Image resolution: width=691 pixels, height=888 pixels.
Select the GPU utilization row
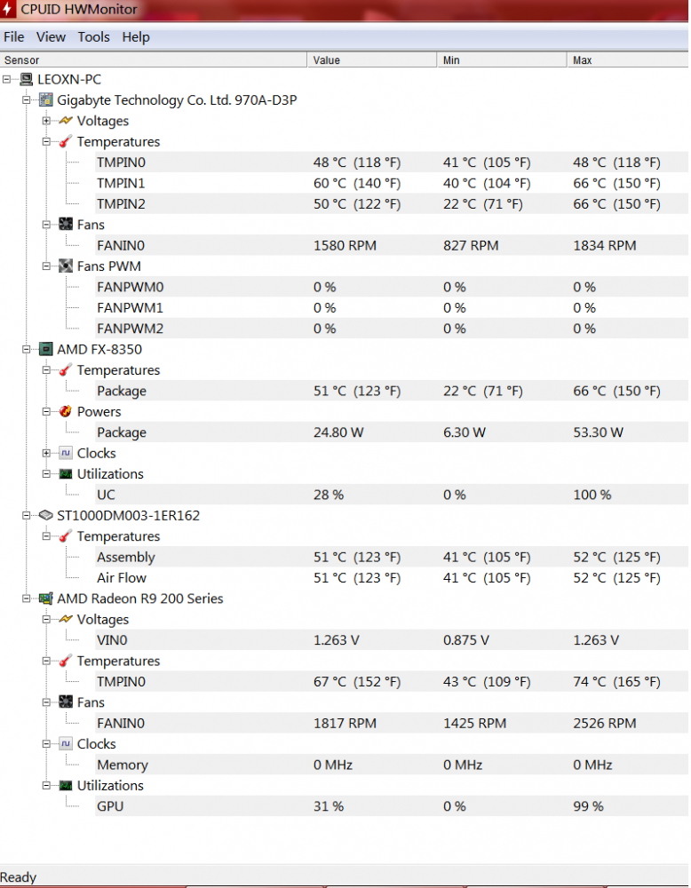(x=111, y=806)
